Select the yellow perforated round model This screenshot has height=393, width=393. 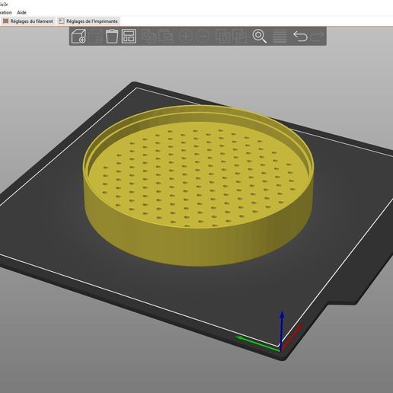point(199,185)
